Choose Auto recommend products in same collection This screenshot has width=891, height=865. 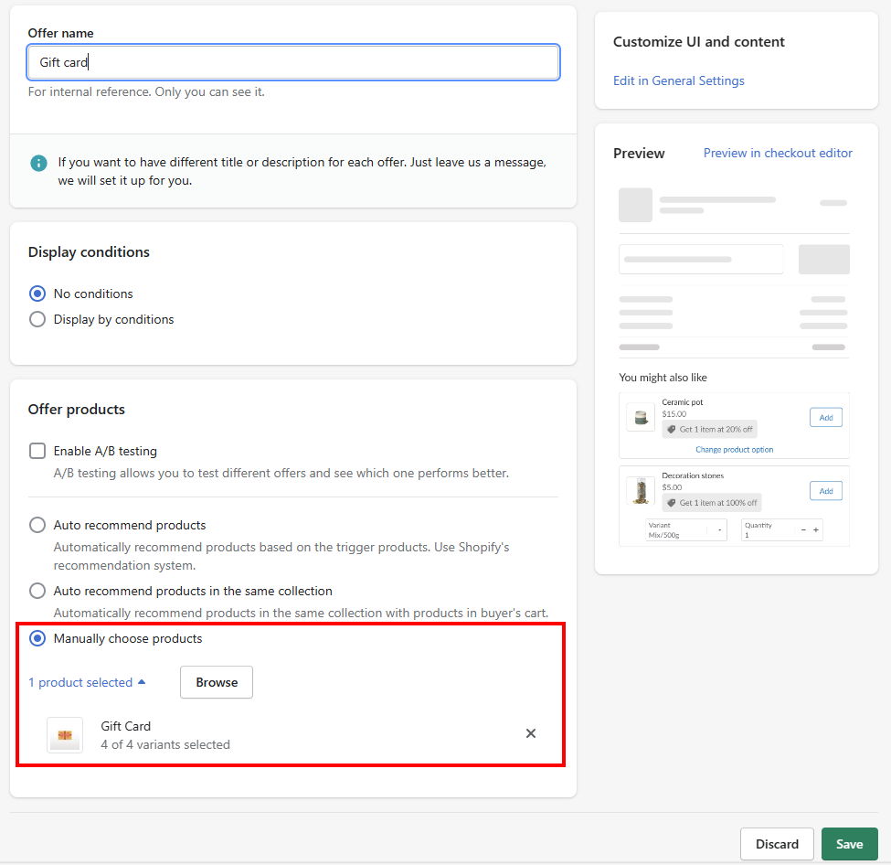(x=37, y=591)
